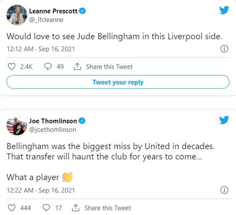This screenshot has width=236, height=215.
Task: Open replies bubble on Joe's tweet
Action: coord(46,208)
